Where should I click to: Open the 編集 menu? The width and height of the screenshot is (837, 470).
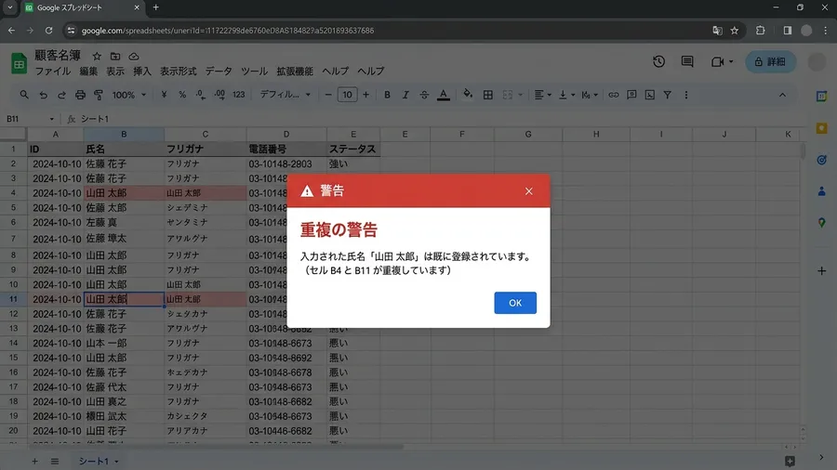[88, 71]
